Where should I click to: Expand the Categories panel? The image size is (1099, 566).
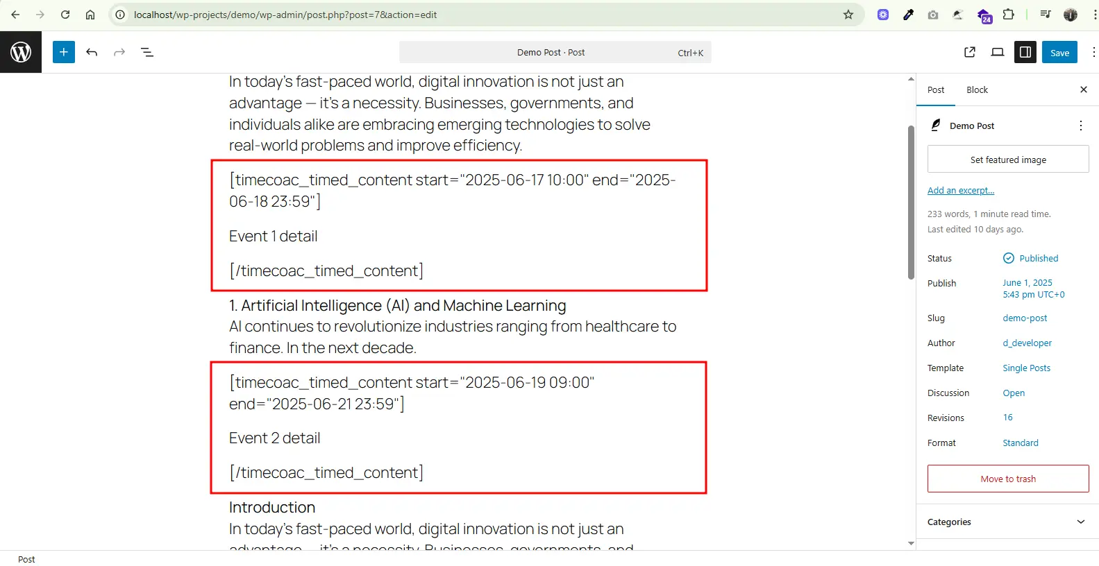click(1080, 522)
